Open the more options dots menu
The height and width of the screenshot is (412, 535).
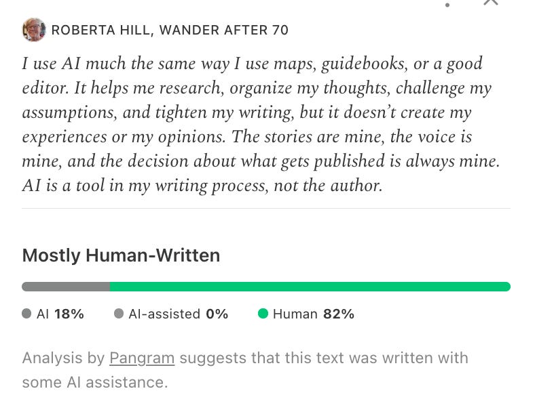click(447, 5)
